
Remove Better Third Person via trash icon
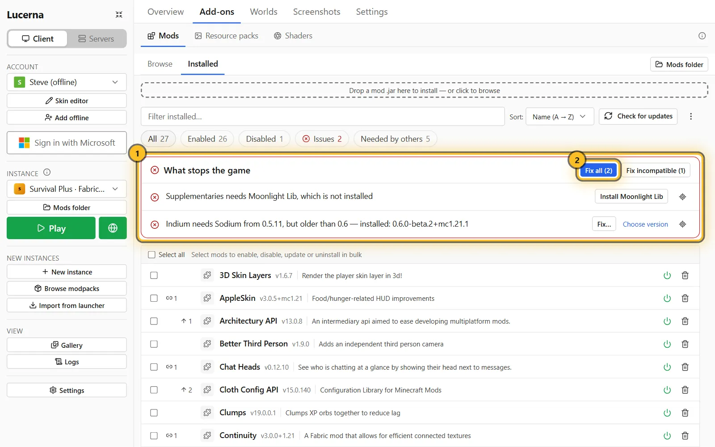pos(685,344)
